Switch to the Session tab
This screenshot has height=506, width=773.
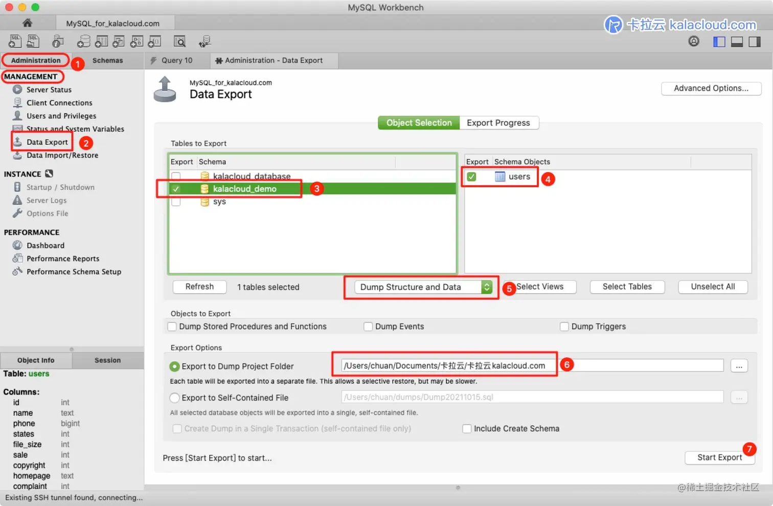tap(107, 360)
